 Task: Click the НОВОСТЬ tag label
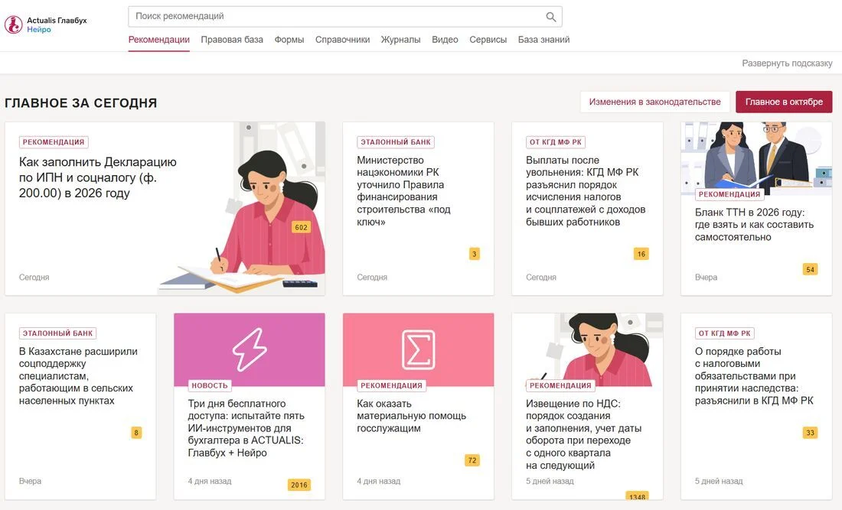click(x=210, y=385)
